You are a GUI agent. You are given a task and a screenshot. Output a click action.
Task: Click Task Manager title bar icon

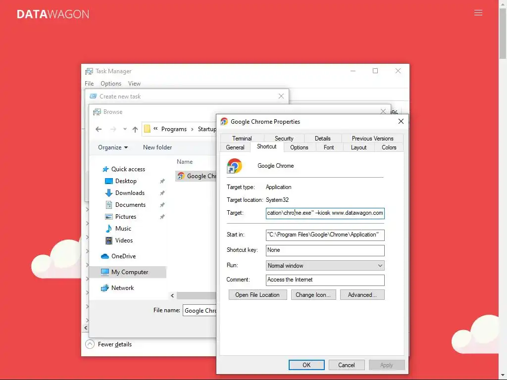pyautogui.click(x=89, y=71)
